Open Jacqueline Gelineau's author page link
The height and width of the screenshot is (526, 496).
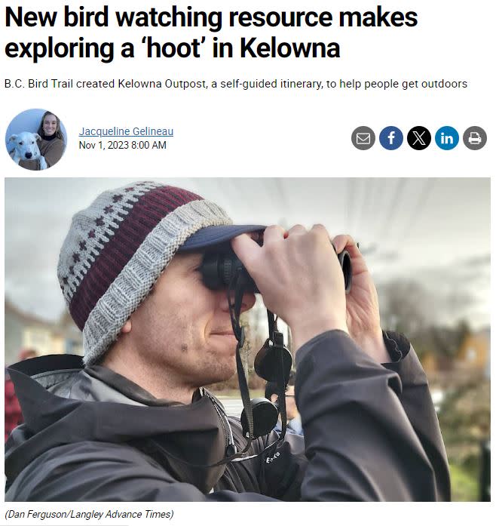[126, 131]
